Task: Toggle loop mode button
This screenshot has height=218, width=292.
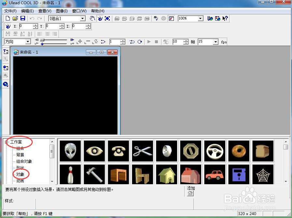Action: [x=140, y=42]
